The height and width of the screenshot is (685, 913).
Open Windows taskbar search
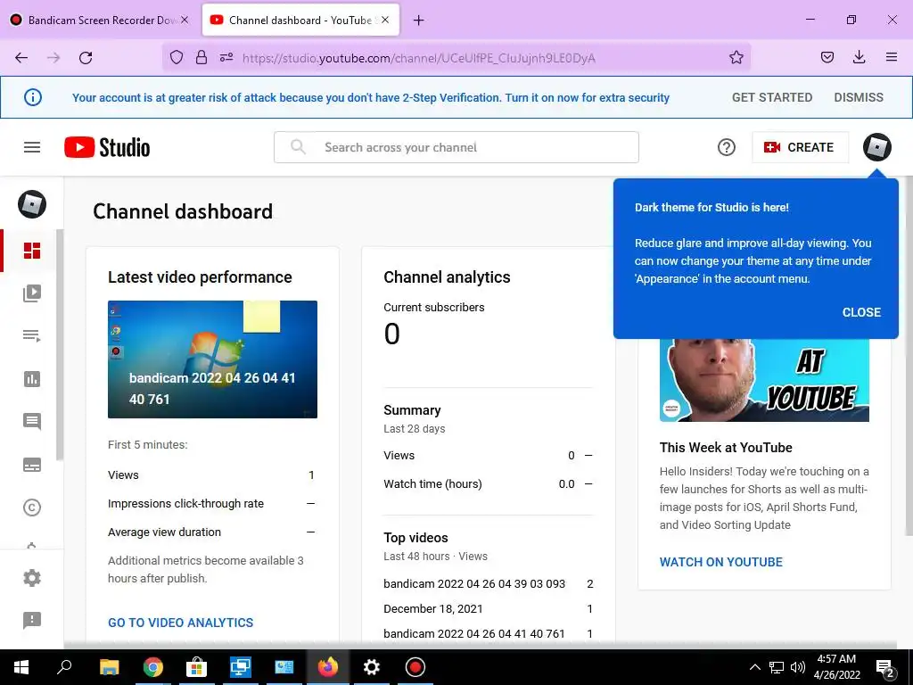click(64, 667)
